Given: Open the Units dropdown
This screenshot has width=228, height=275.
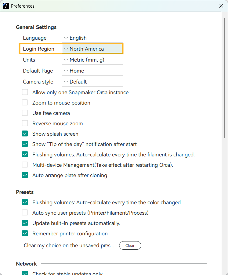Looking at the screenshot, I should click(92, 60).
